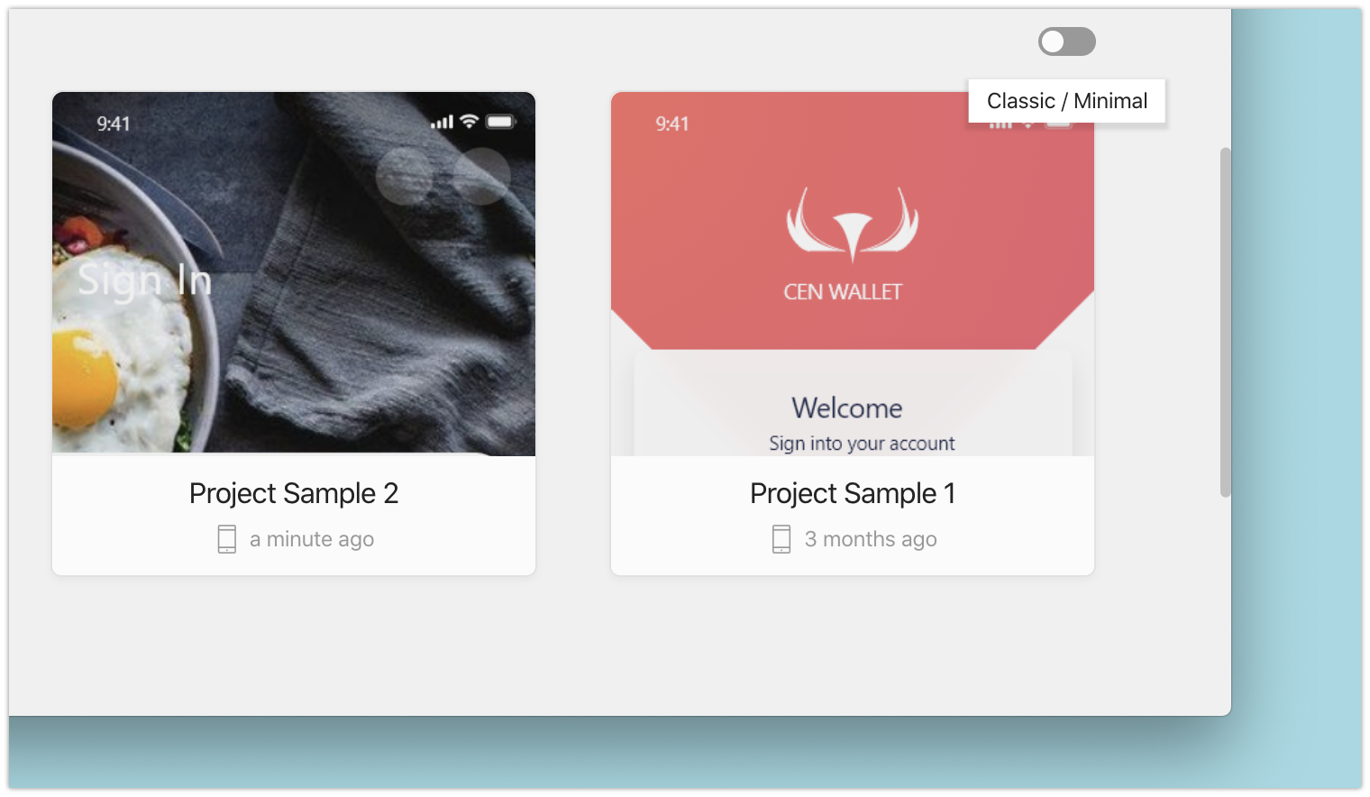Click the "Classic / Minimal" tooltip label
Viewport: 1370px width, 797px height.
(x=1067, y=101)
